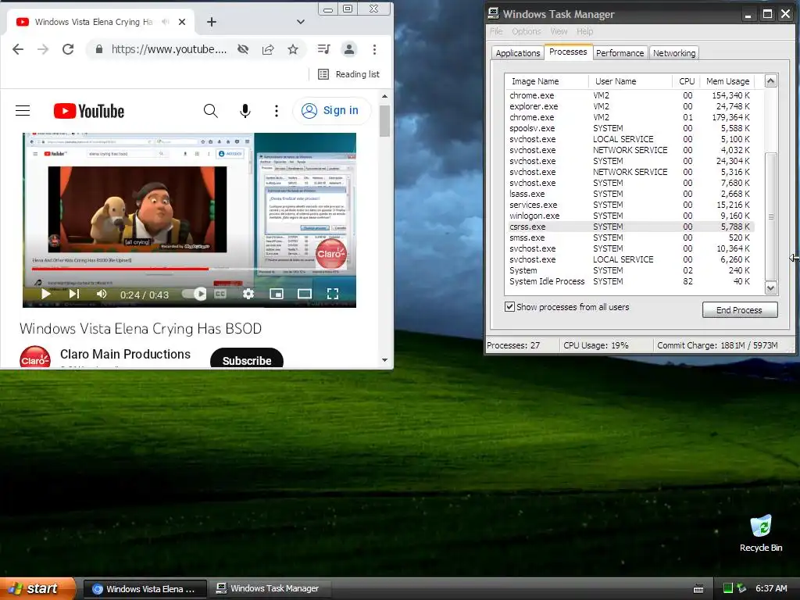The width and height of the screenshot is (800, 600).
Task: Click Windows Task Manager taskbar button
Action: click(x=270, y=589)
